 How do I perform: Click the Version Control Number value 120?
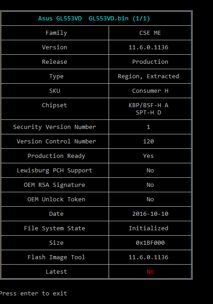148,142
